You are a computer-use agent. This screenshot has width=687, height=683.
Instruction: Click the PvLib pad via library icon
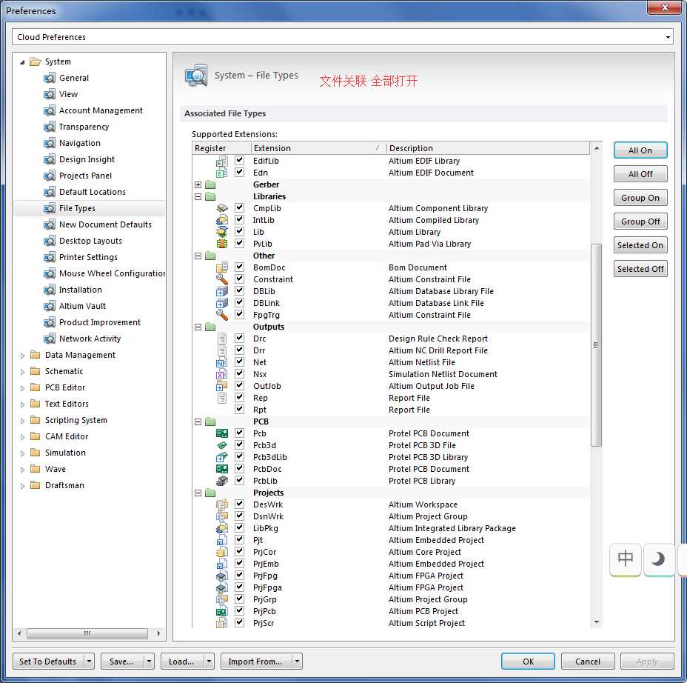(x=222, y=244)
